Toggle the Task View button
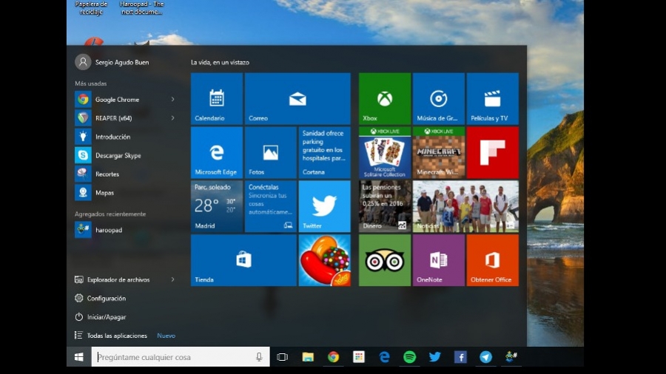This screenshot has width=666, height=374. (x=282, y=357)
